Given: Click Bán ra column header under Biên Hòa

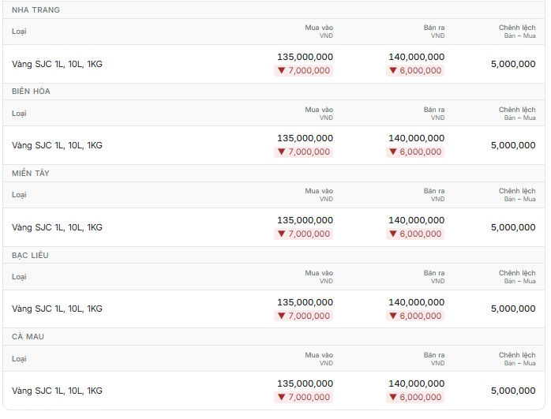Looking at the screenshot, I should [x=434, y=114].
